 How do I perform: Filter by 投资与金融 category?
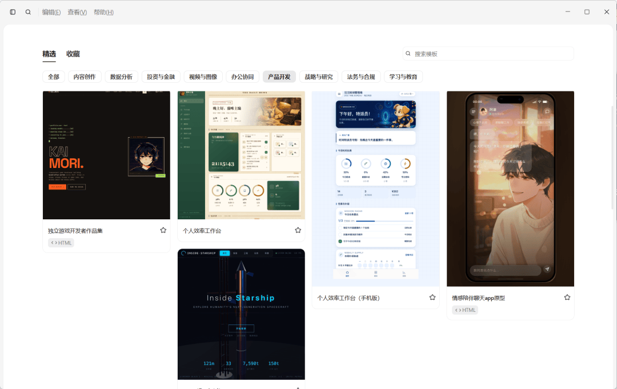click(x=161, y=77)
